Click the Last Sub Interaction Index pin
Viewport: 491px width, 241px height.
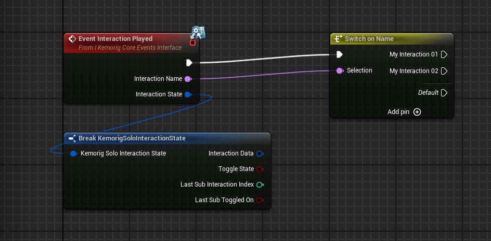260,185
